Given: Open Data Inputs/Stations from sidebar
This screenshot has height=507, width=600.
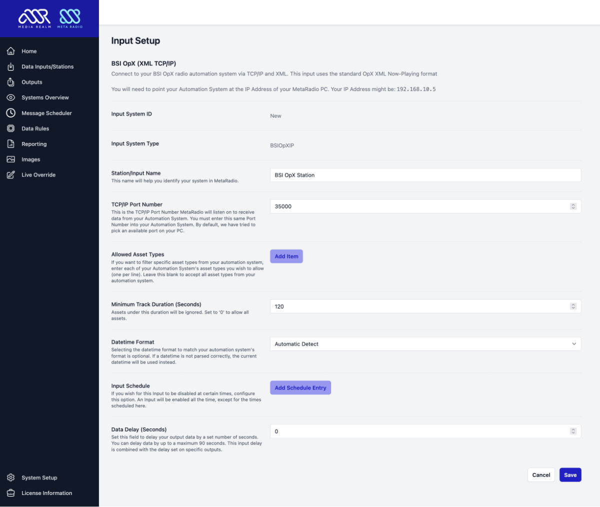Looking at the screenshot, I should coord(47,66).
